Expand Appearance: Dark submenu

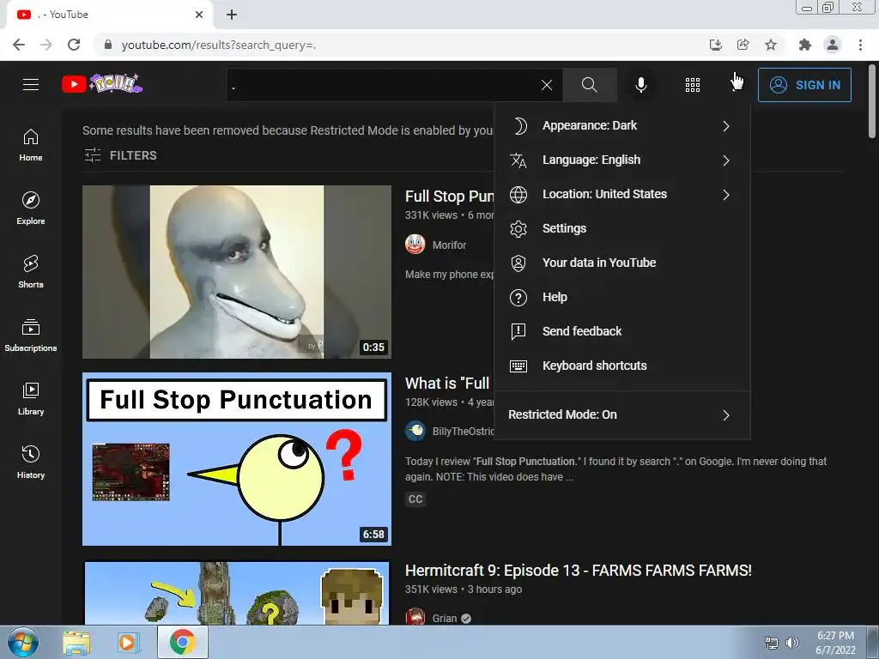pyautogui.click(x=622, y=125)
